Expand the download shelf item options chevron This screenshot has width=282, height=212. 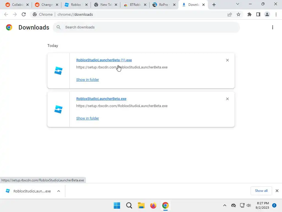(x=59, y=191)
